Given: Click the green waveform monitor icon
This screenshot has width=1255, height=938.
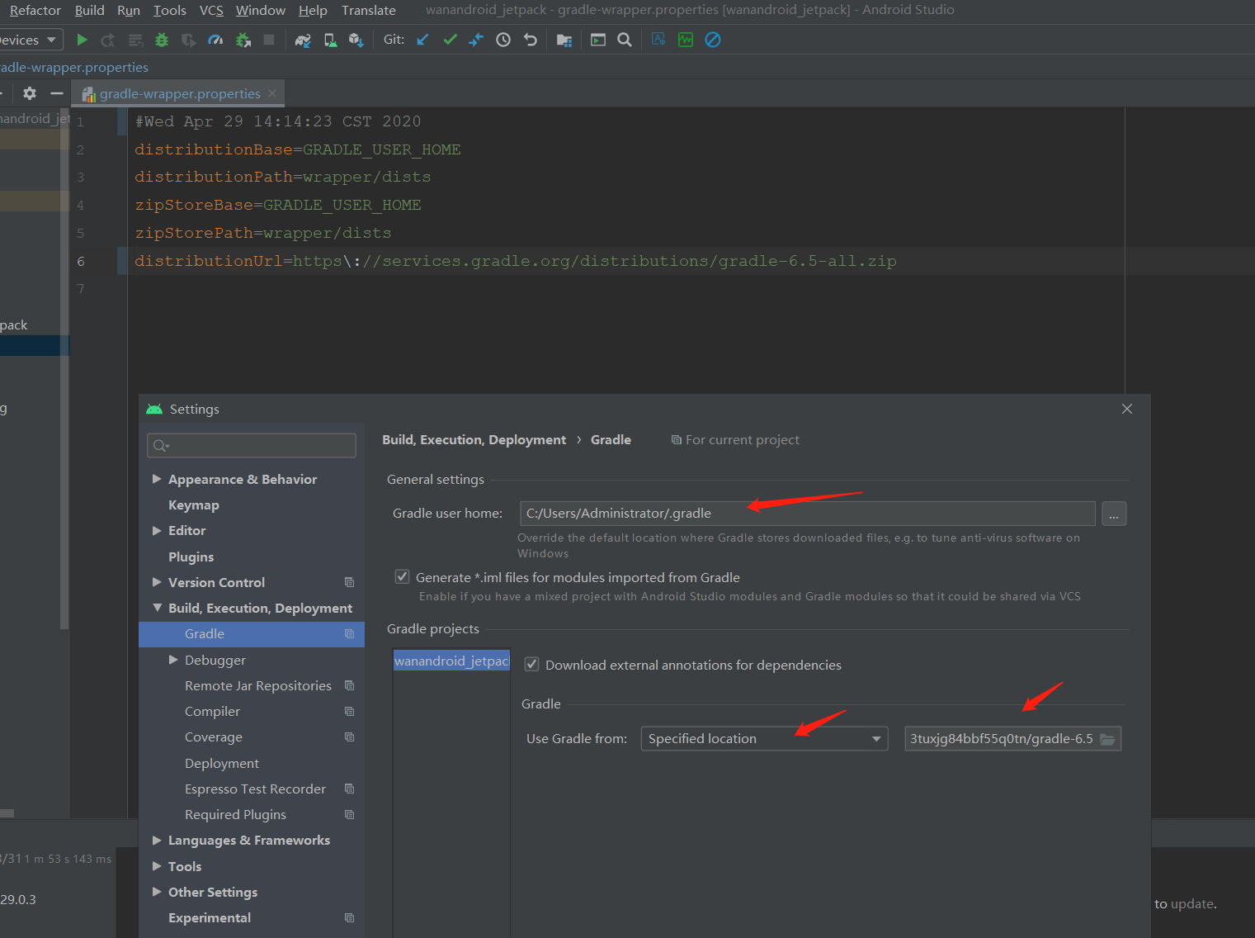Looking at the screenshot, I should [686, 40].
